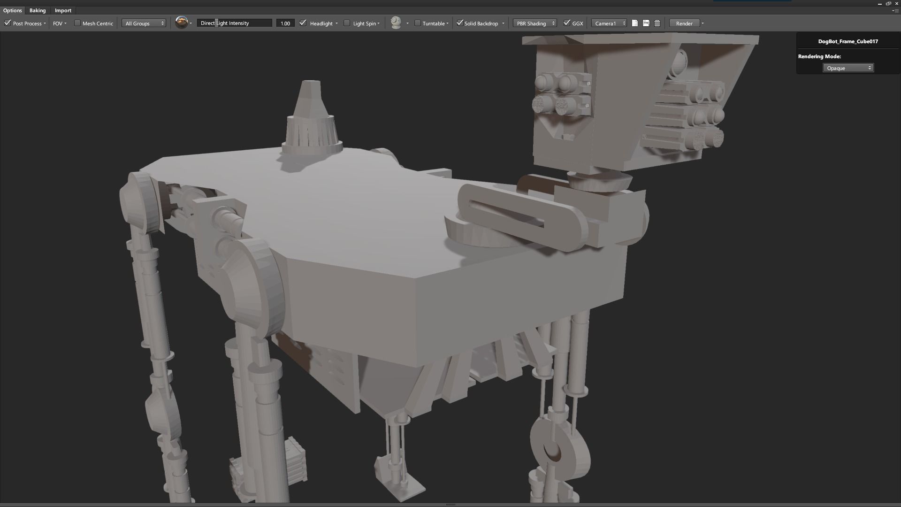Image resolution: width=901 pixels, height=507 pixels.
Task: Toggle the GGX checkbox
Action: click(567, 23)
